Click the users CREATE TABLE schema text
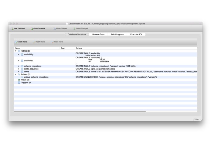 tap(136, 72)
